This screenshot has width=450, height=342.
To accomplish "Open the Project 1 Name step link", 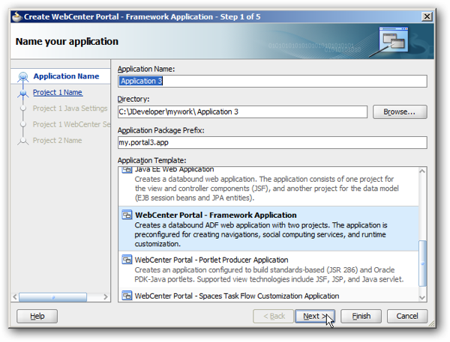I will coord(58,92).
